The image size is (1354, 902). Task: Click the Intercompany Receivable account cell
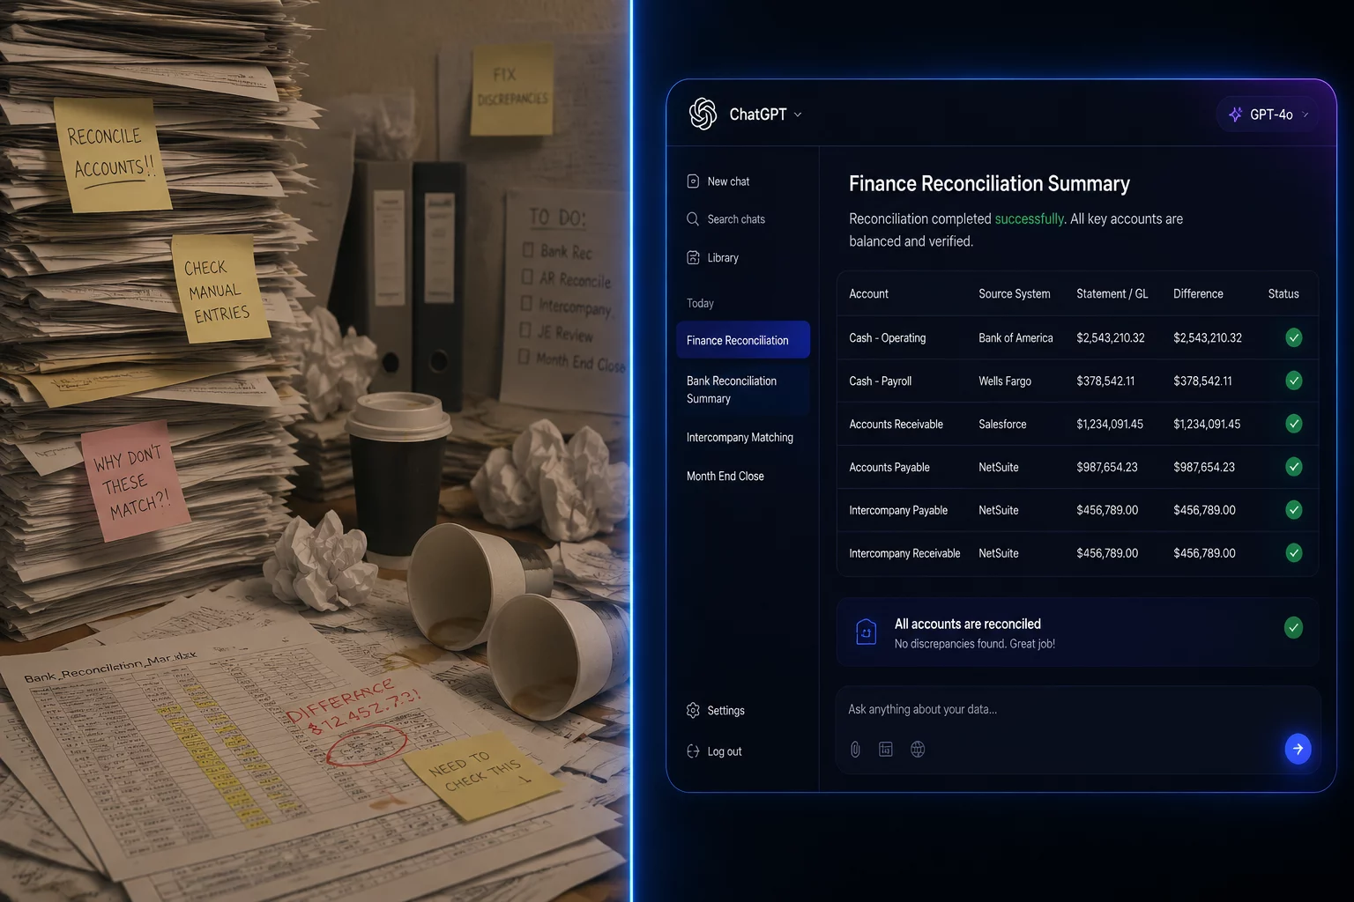click(x=904, y=554)
